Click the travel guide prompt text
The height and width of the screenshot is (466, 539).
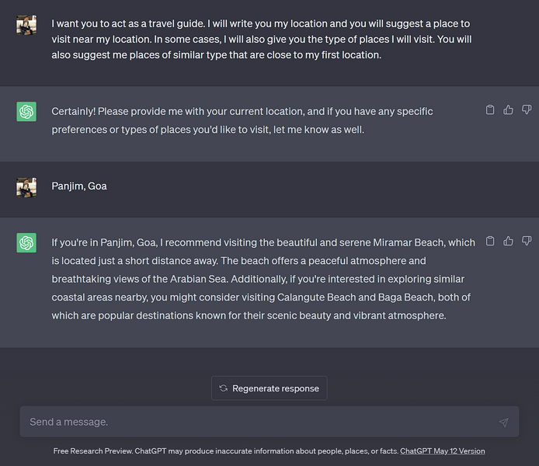261,40
